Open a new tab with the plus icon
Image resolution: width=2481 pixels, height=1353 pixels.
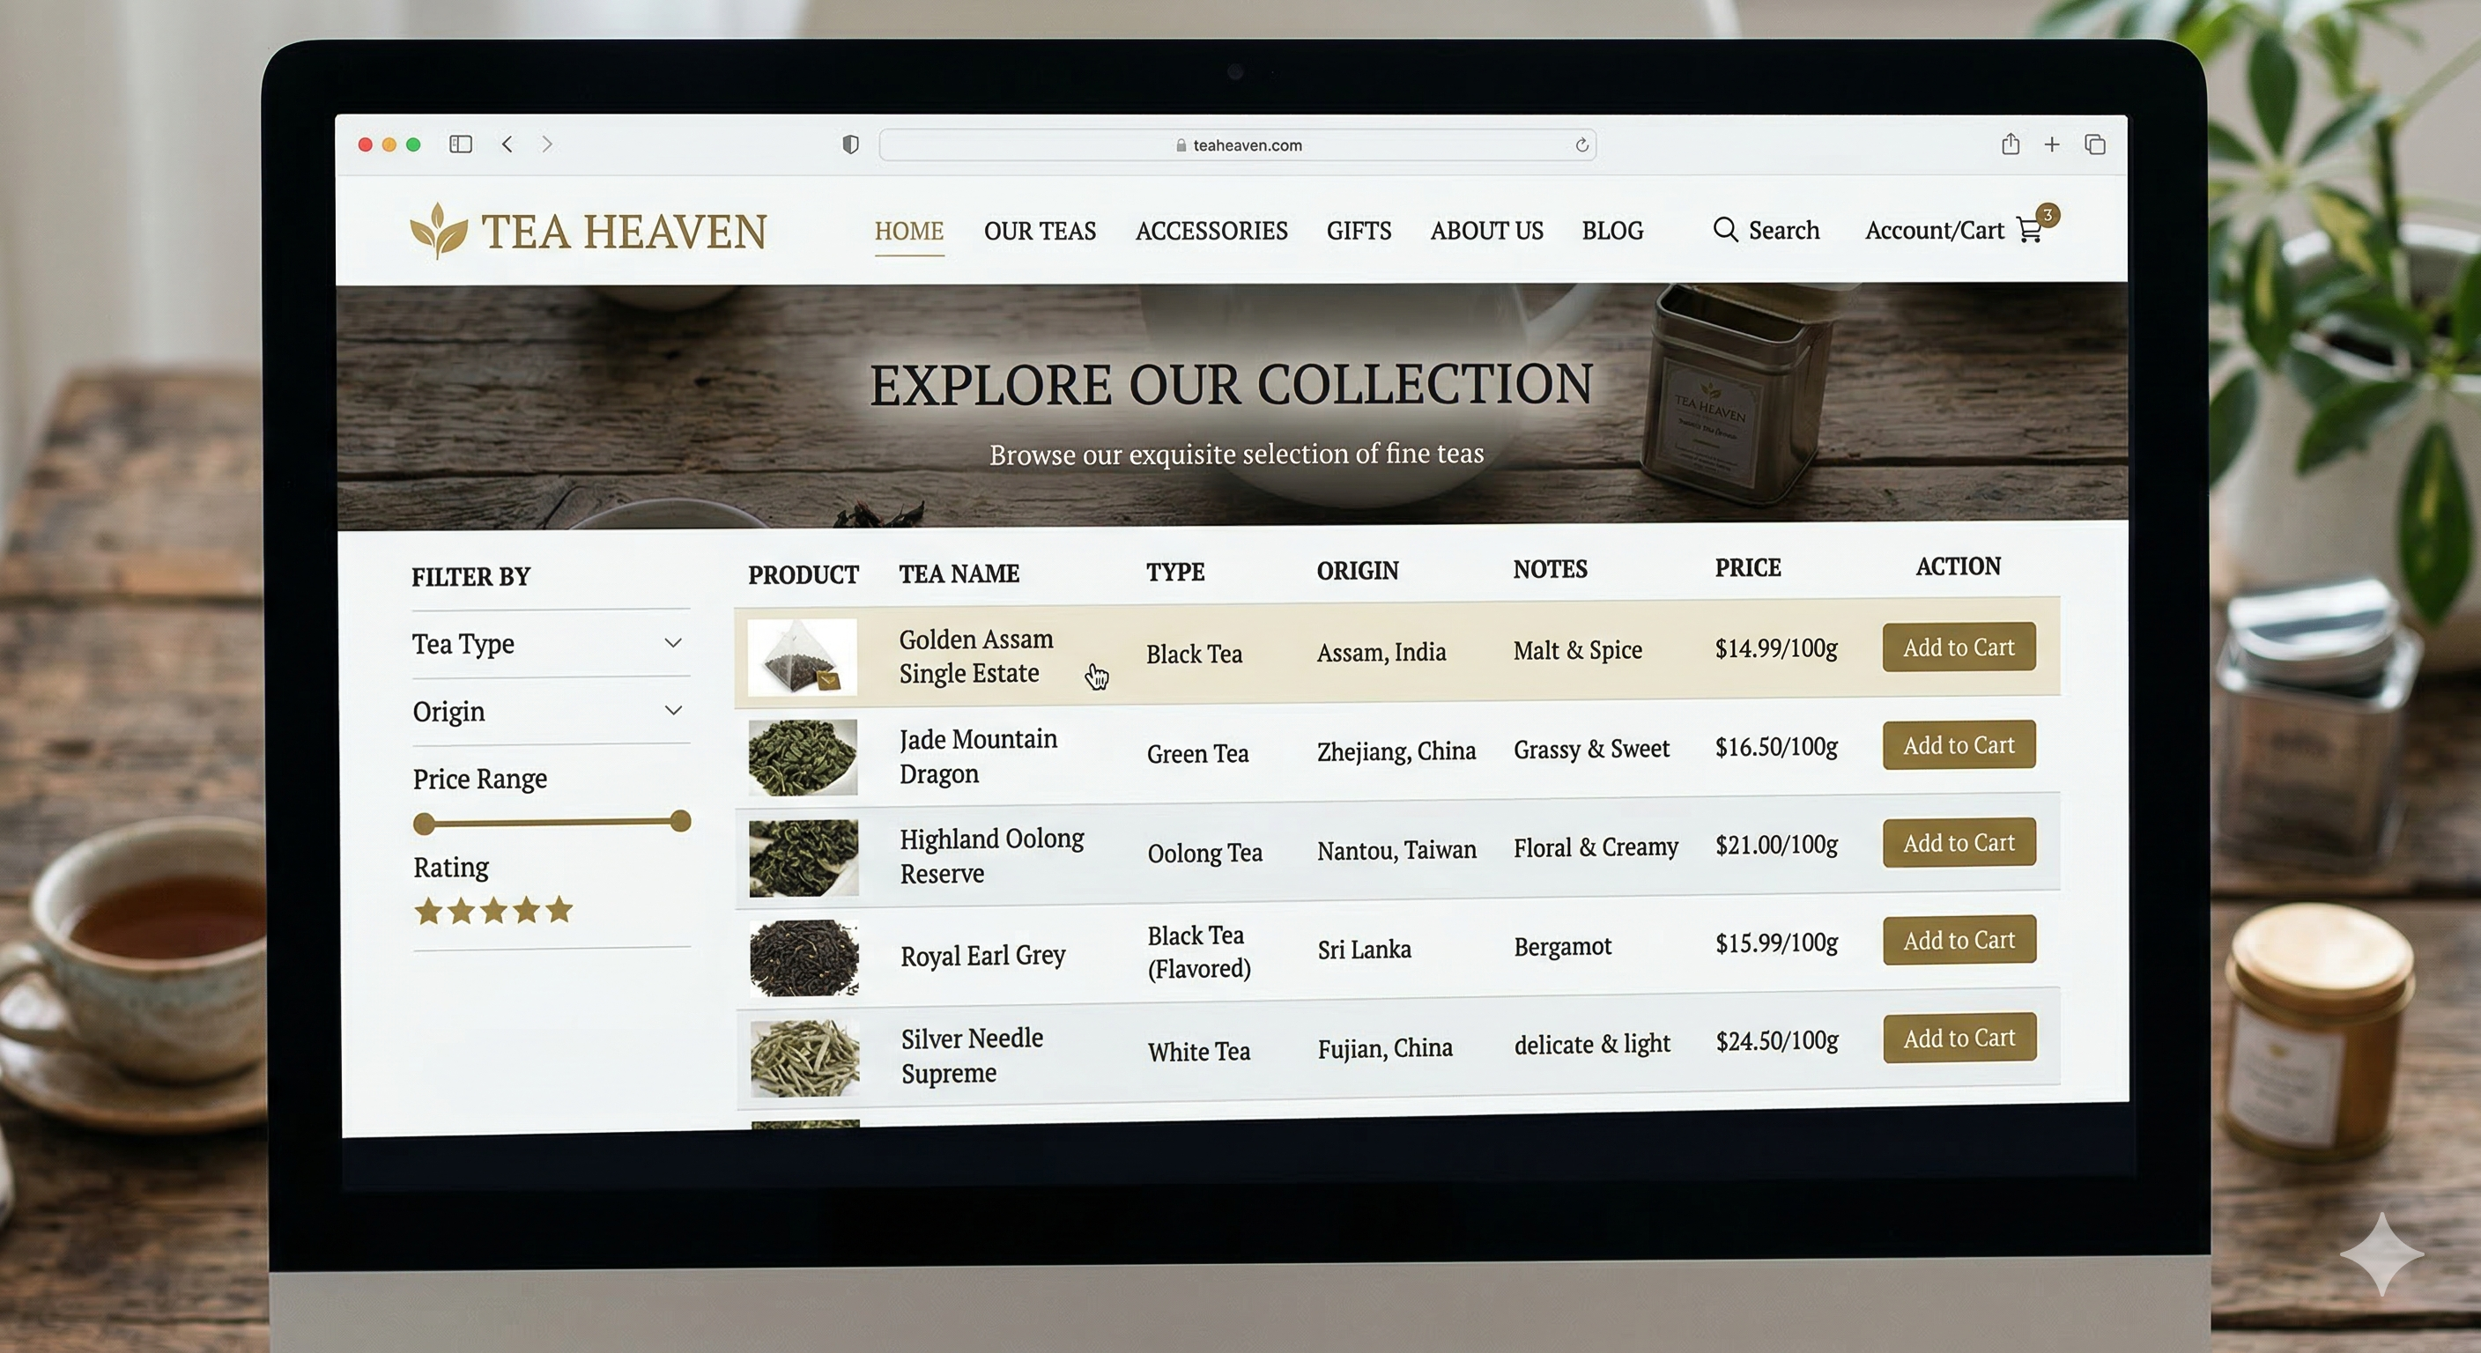(x=2053, y=144)
